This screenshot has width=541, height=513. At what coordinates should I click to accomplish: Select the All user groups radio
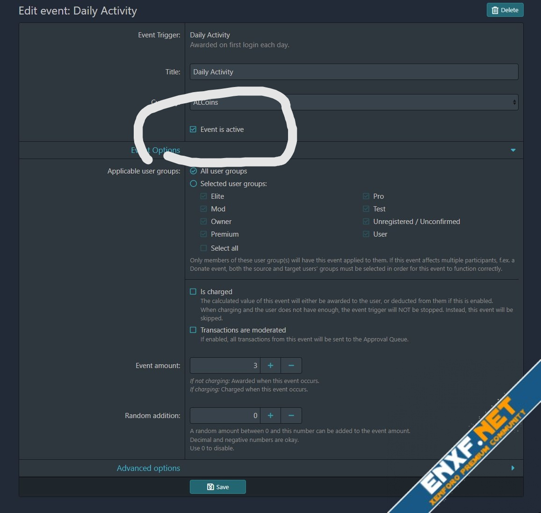click(194, 171)
